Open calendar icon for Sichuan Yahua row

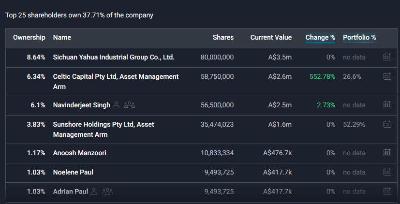387,57
